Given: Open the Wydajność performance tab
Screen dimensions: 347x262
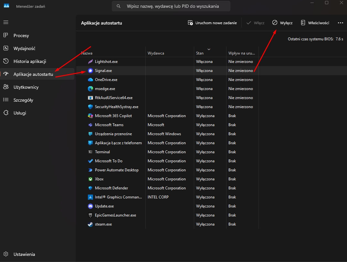Looking at the screenshot, I should pyautogui.click(x=24, y=48).
